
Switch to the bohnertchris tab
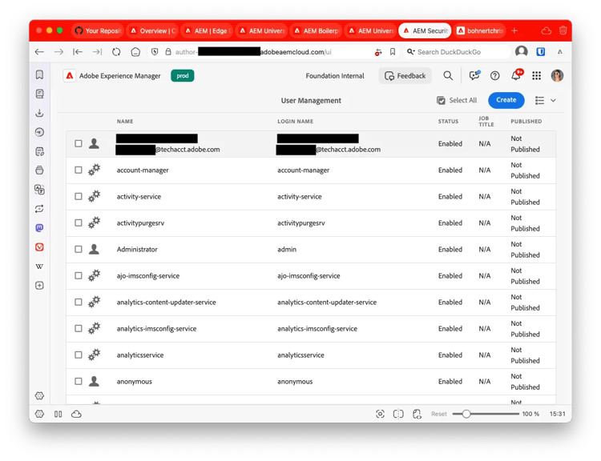tap(480, 30)
